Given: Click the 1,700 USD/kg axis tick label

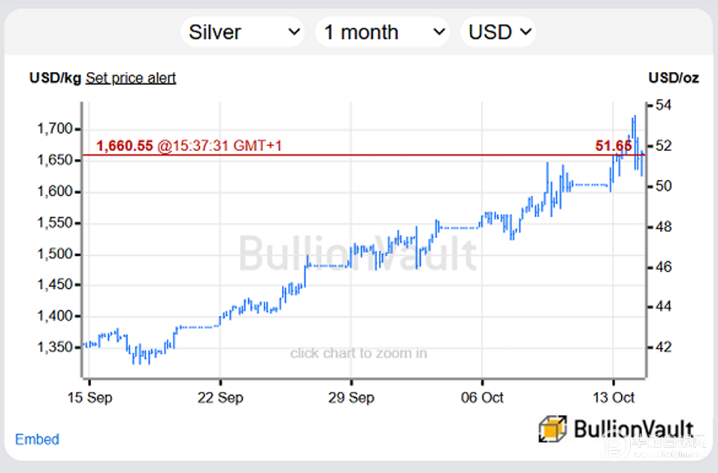Looking at the screenshot, I should [x=54, y=129].
